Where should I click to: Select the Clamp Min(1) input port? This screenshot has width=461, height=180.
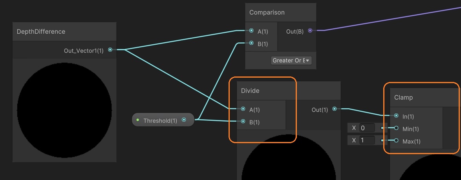click(396, 128)
